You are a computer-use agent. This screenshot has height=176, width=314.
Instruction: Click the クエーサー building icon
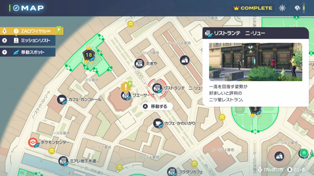coord(126,95)
